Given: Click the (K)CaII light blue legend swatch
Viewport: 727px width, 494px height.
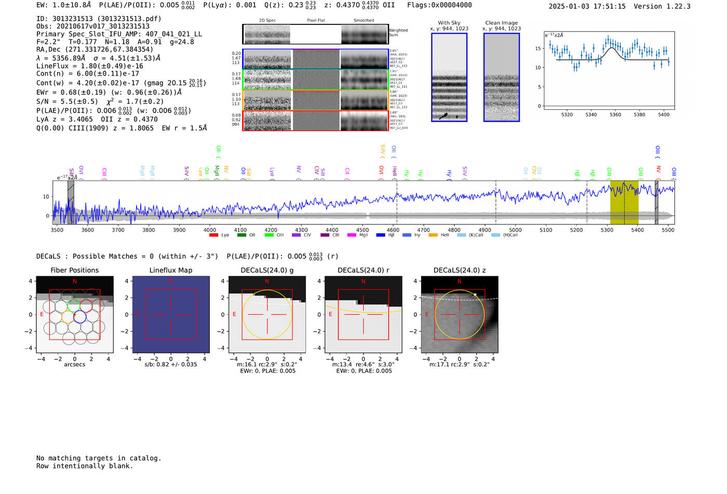Looking at the screenshot, I should point(462,235).
